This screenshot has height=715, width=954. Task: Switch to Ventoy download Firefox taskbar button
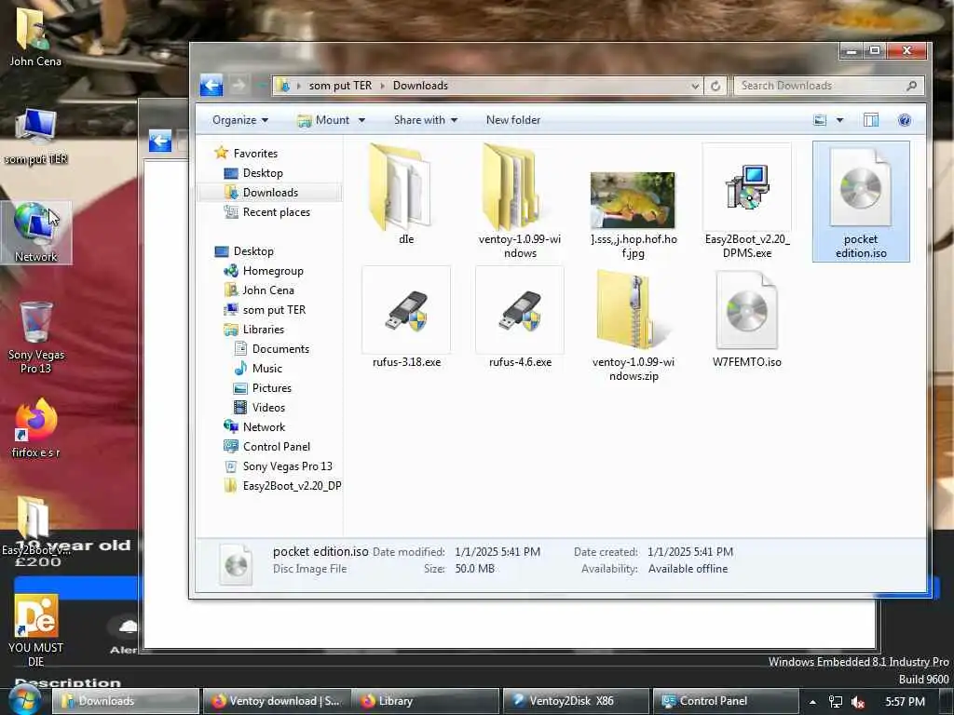(276, 701)
